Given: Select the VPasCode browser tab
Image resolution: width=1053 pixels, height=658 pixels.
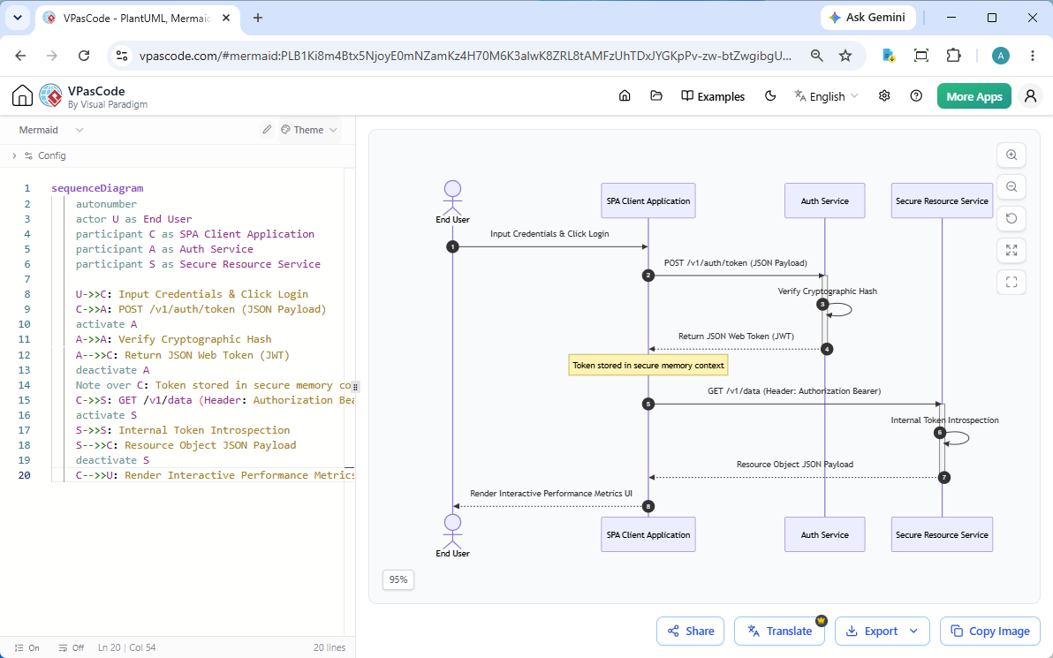Looking at the screenshot, I should [137, 19].
